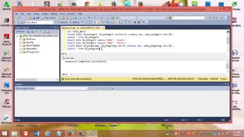Viewport: 244px width, 137px height.
Task: Click the Object Explorer Activity Monitor icon
Action: [48, 32]
